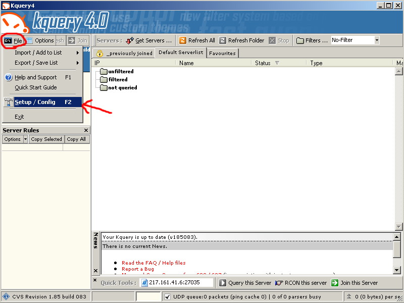
Task: Click Read the FAQ / Help files link
Action: click(154, 263)
